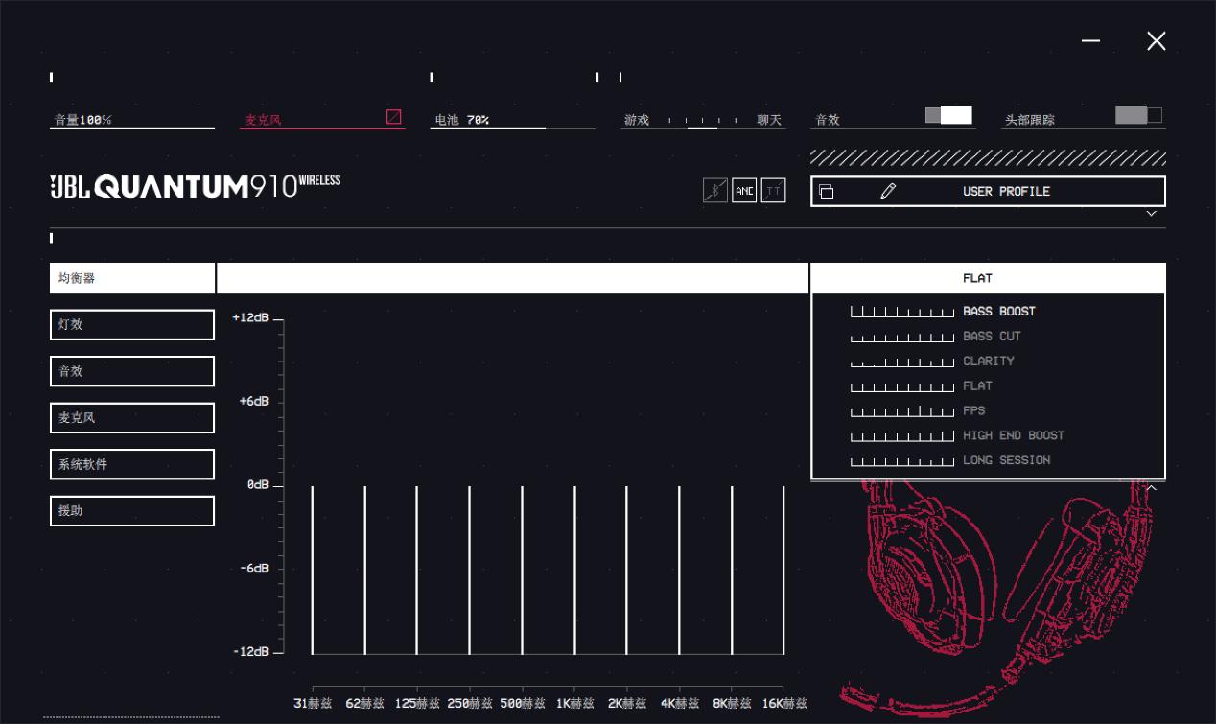
Task: Minimize the JBL QuantumENGINE window
Action: pos(1091,40)
